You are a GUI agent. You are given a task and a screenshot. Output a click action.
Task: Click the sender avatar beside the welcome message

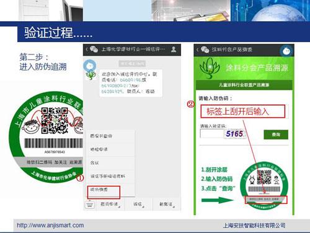point(90,69)
